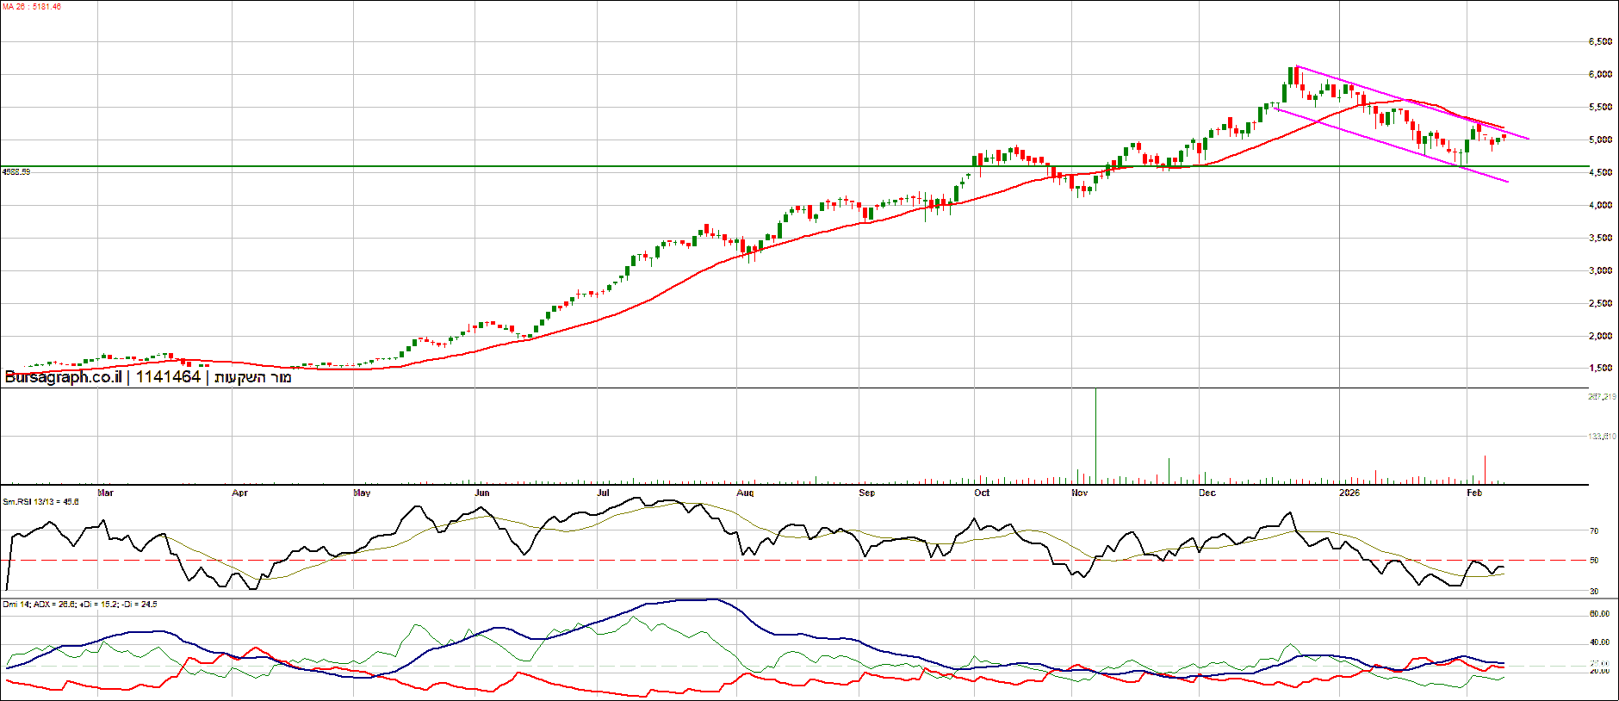Click the Nov label on time axis
Image resolution: width=1619 pixels, height=701 pixels.
click(1079, 493)
